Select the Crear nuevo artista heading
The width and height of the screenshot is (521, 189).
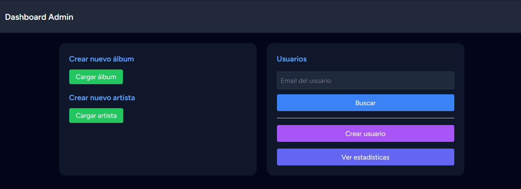(x=102, y=98)
